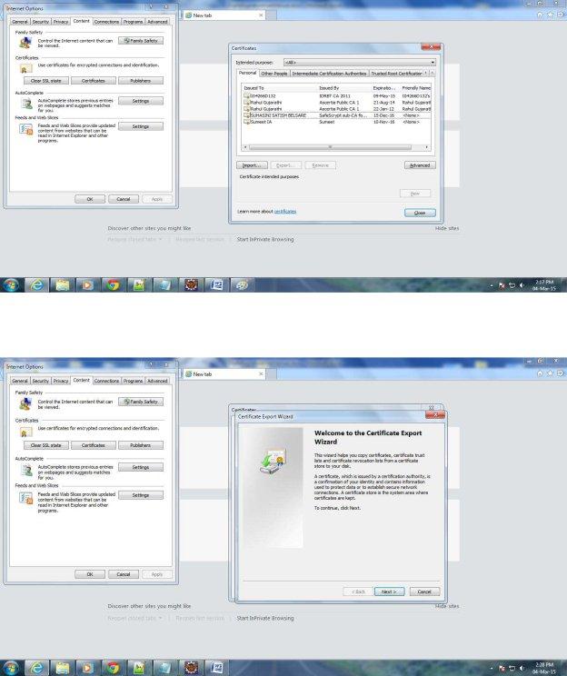Open the Intended purpose dropdown in Certificates
The width and height of the screenshot is (567, 676).
(x=359, y=63)
